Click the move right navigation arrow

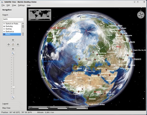coord(18,44)
